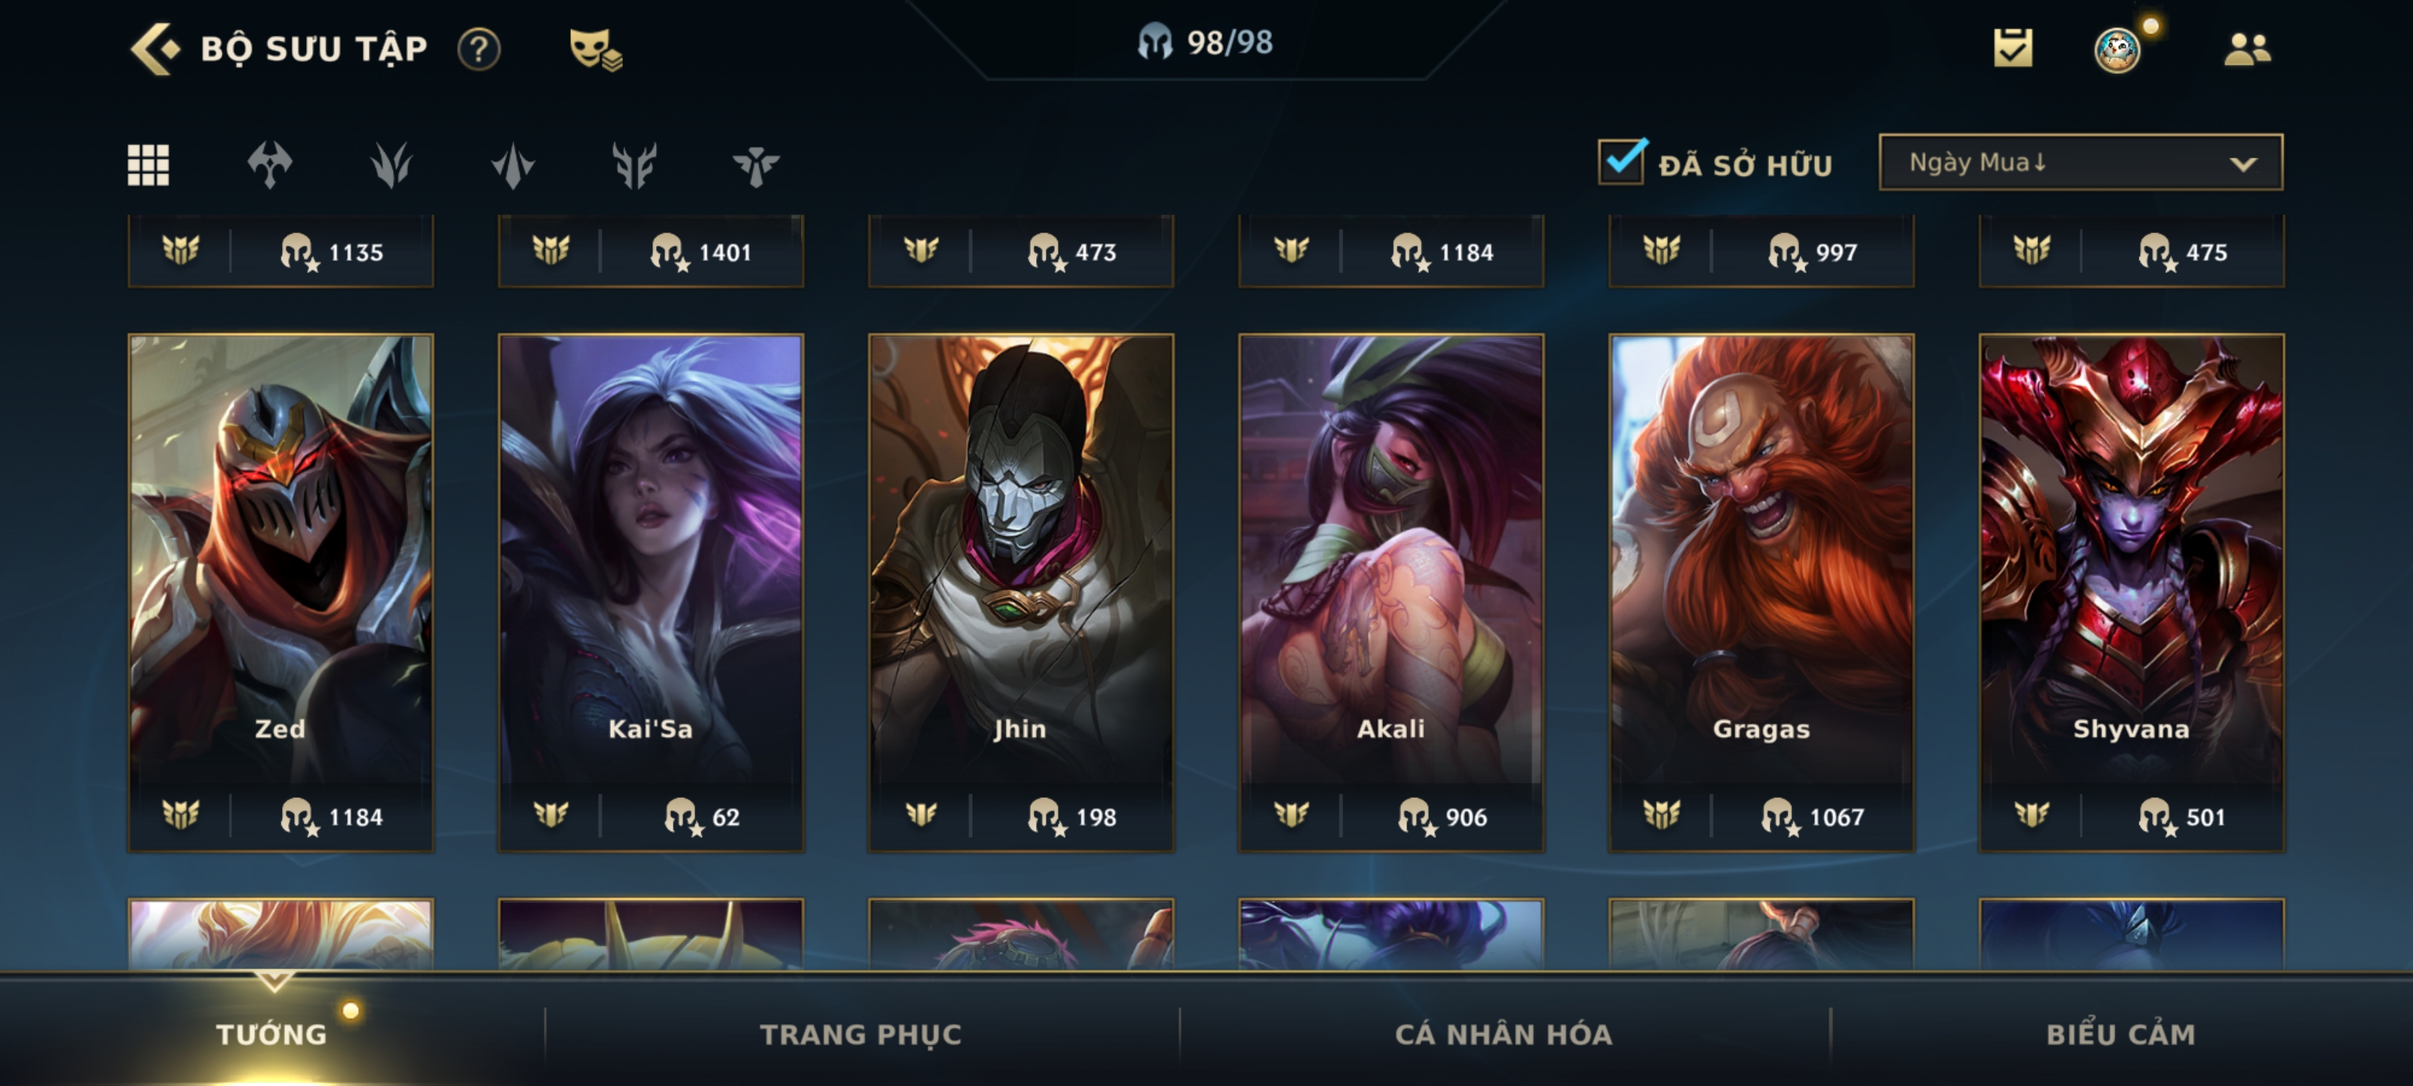Screen dimensions: 2413x1086
Task: Open the mask and coins icon
Action: coord(595,49)
